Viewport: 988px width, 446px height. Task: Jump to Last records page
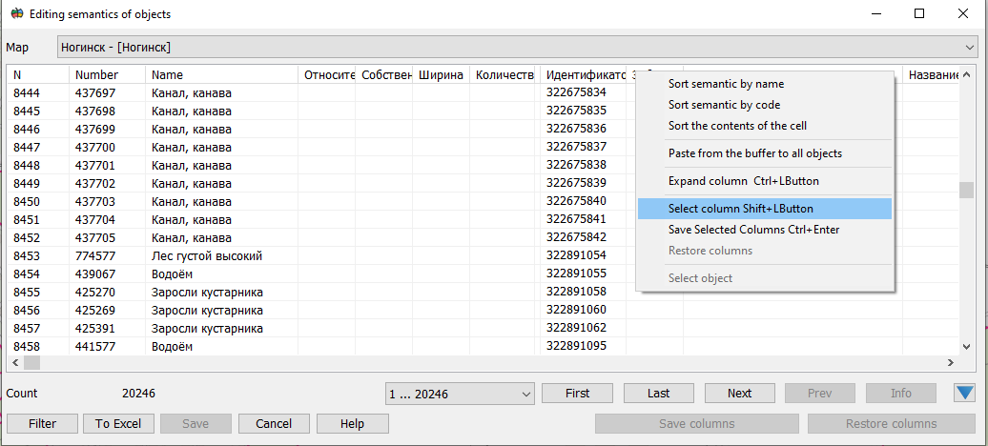pyautogui.click(x=658, y=394)
